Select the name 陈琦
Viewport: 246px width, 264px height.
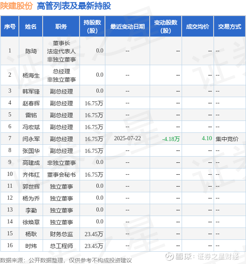point(31,51)
